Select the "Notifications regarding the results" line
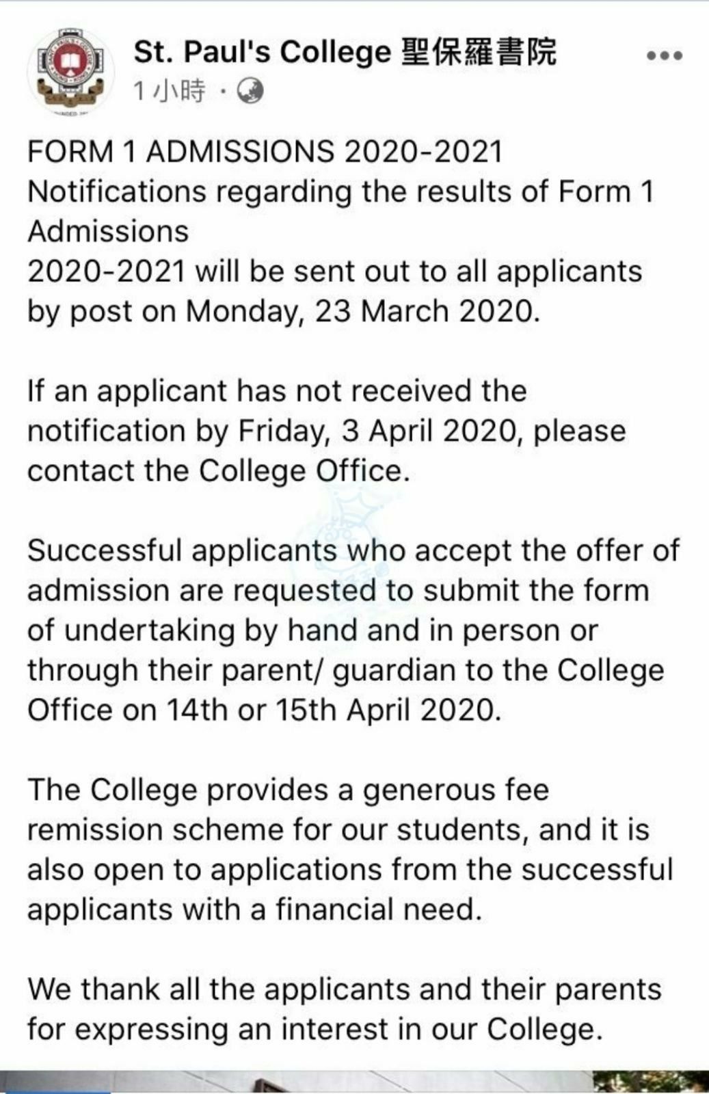The height and width of the screenshot is (1094, 709). (340, 192)
